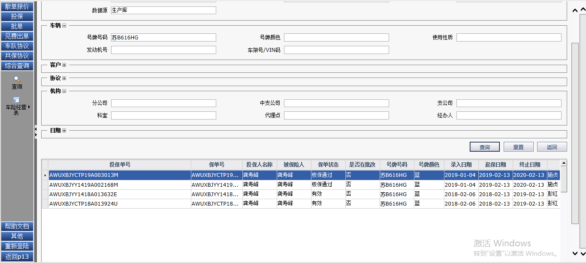The width and height of the screenshot is (586, 263).
Task: Sort by 录入日期 column header
Action: pos(461,165)
